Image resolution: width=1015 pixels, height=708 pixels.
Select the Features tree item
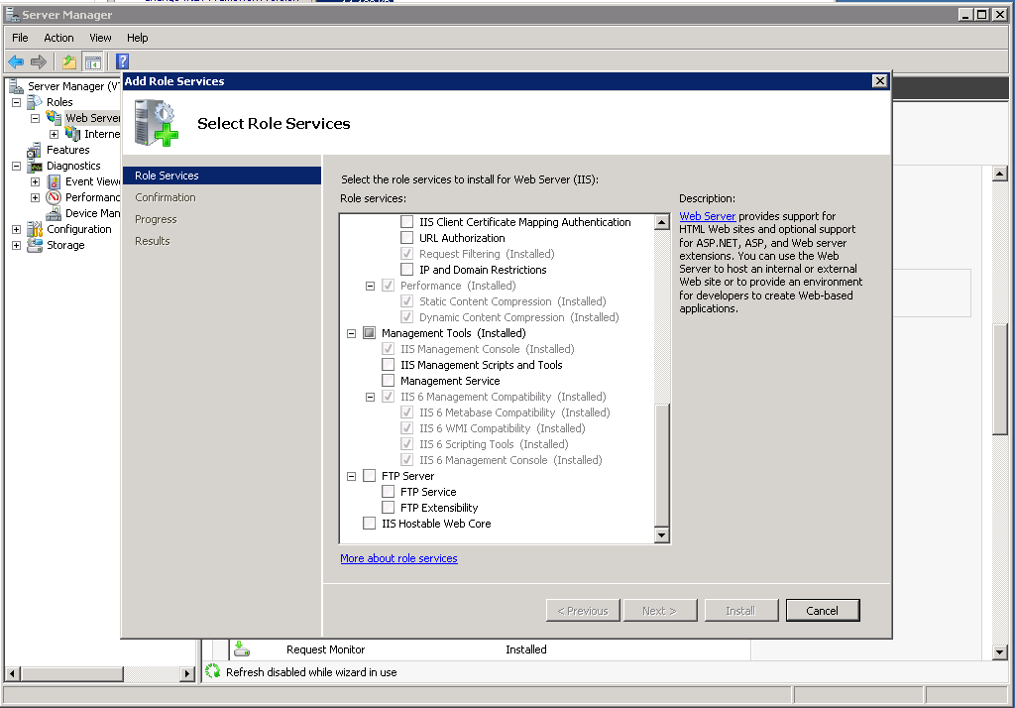68,150
